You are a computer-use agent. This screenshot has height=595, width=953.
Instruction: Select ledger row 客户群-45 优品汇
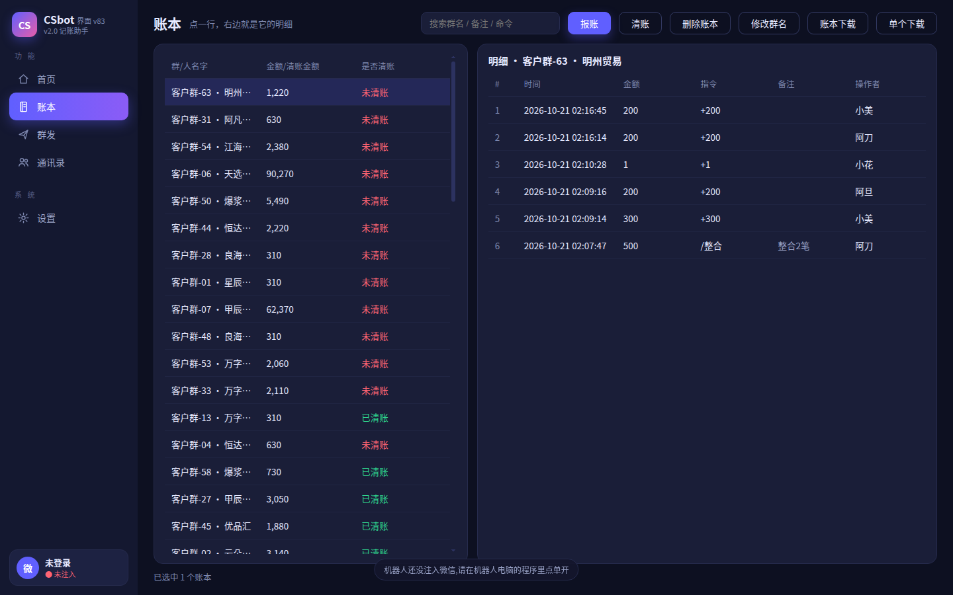click(307, 526)
